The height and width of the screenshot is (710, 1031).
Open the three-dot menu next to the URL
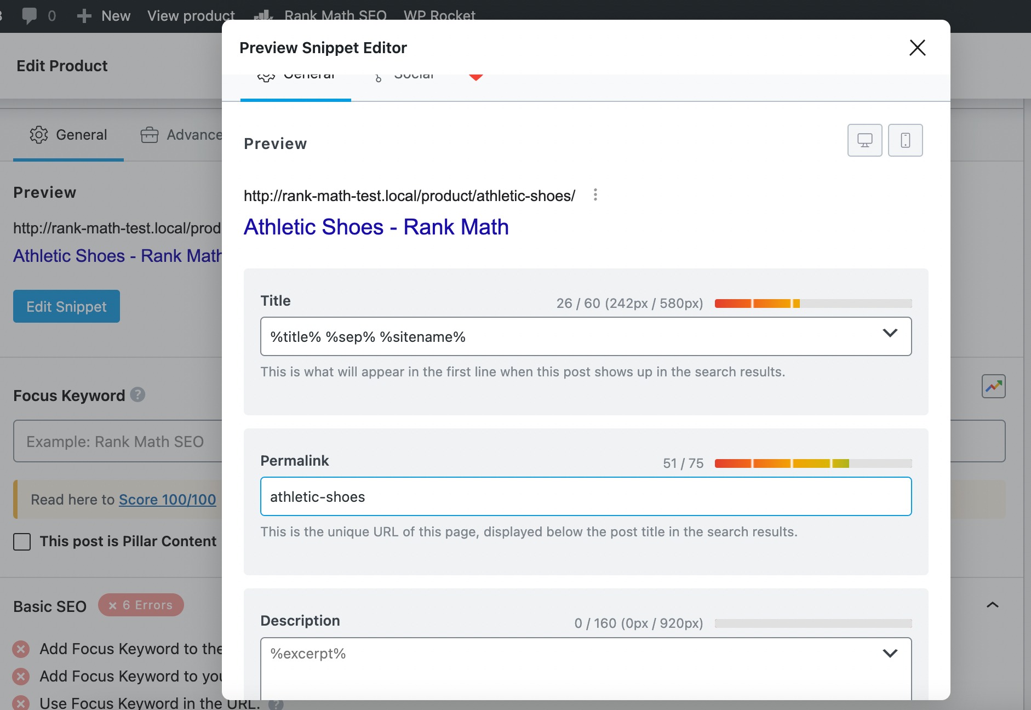tap(595, 195)
